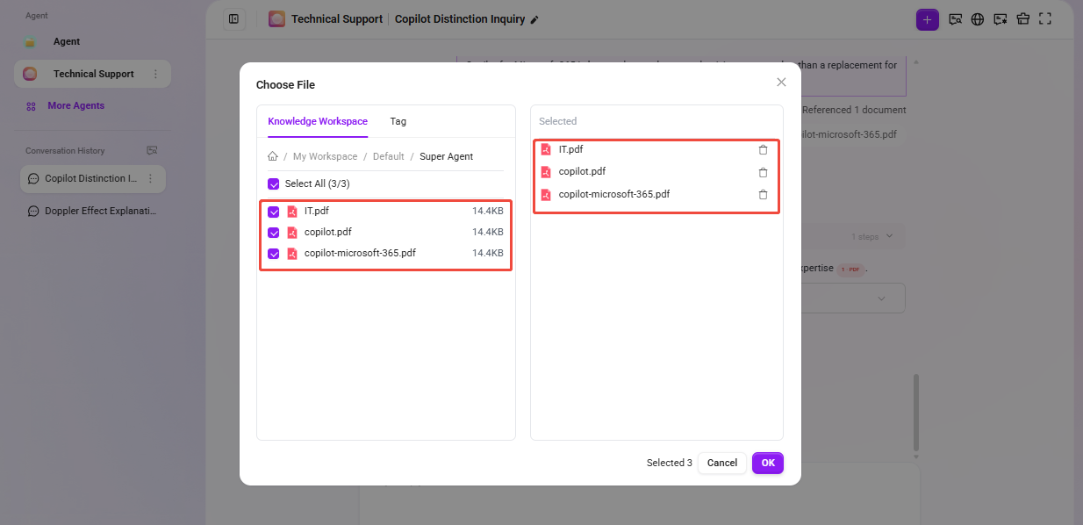
Task: Click copilot.pdf name in Selected panel
Action: [x=582, y=171]
